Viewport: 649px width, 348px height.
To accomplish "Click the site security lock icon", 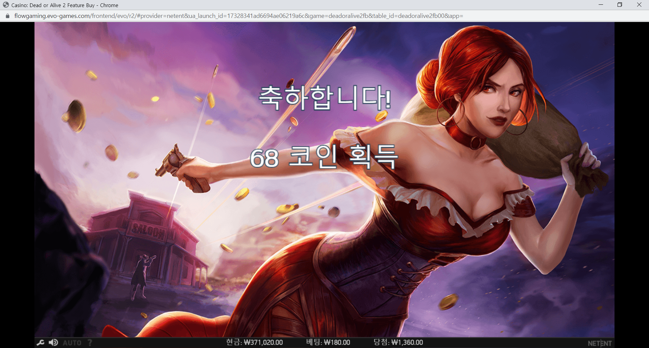I will point(7,16).
